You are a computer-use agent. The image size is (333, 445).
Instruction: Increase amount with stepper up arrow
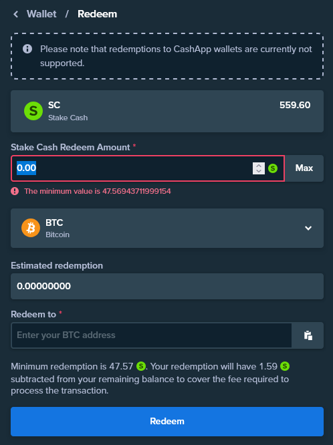(259, 166)
